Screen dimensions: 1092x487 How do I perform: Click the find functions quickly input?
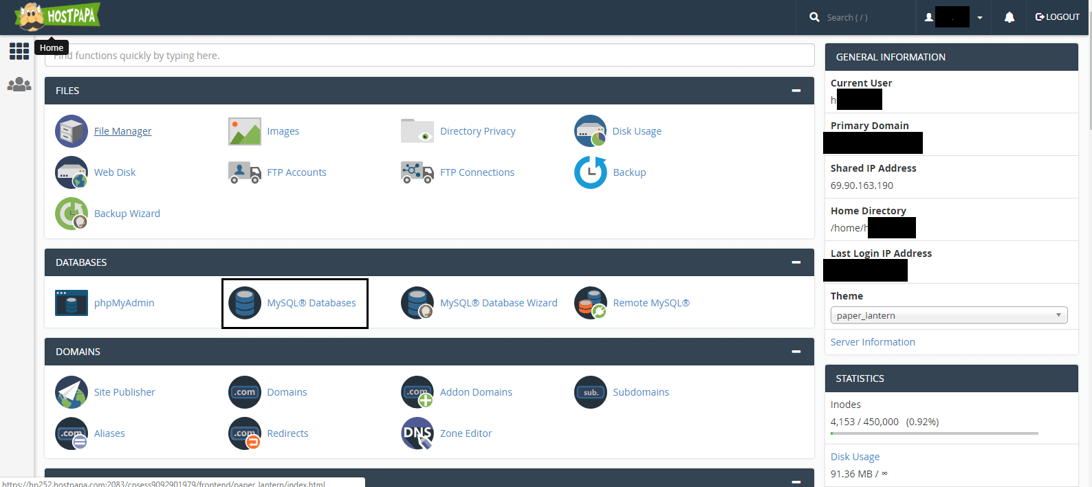(x=430, y=56)
